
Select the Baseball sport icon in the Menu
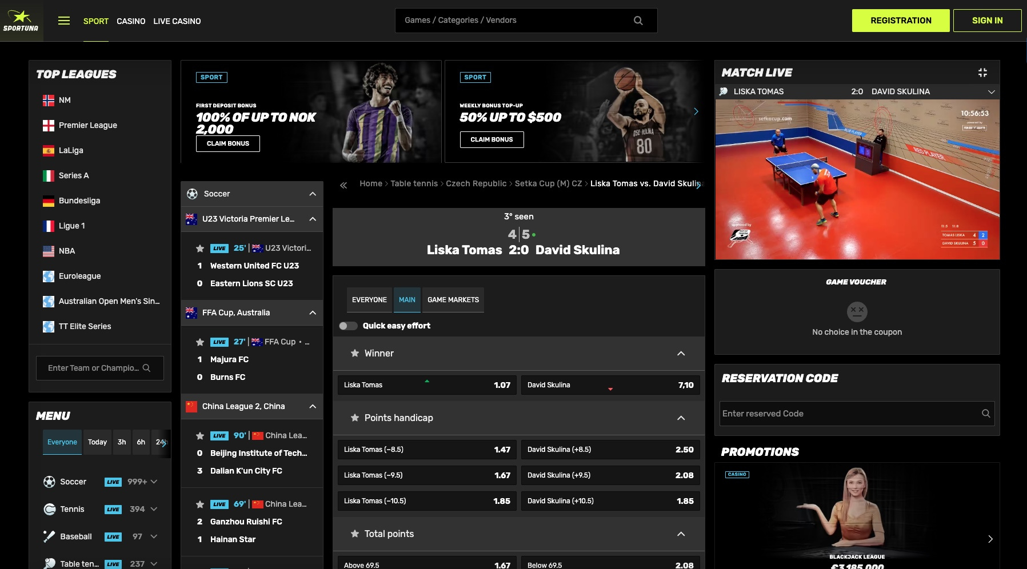pos(48,536)
